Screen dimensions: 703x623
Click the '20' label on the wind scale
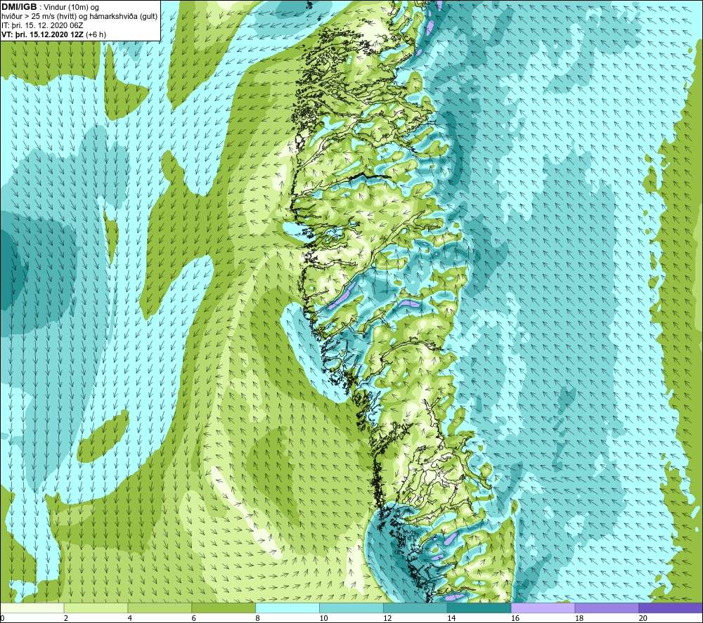point(643,618)
